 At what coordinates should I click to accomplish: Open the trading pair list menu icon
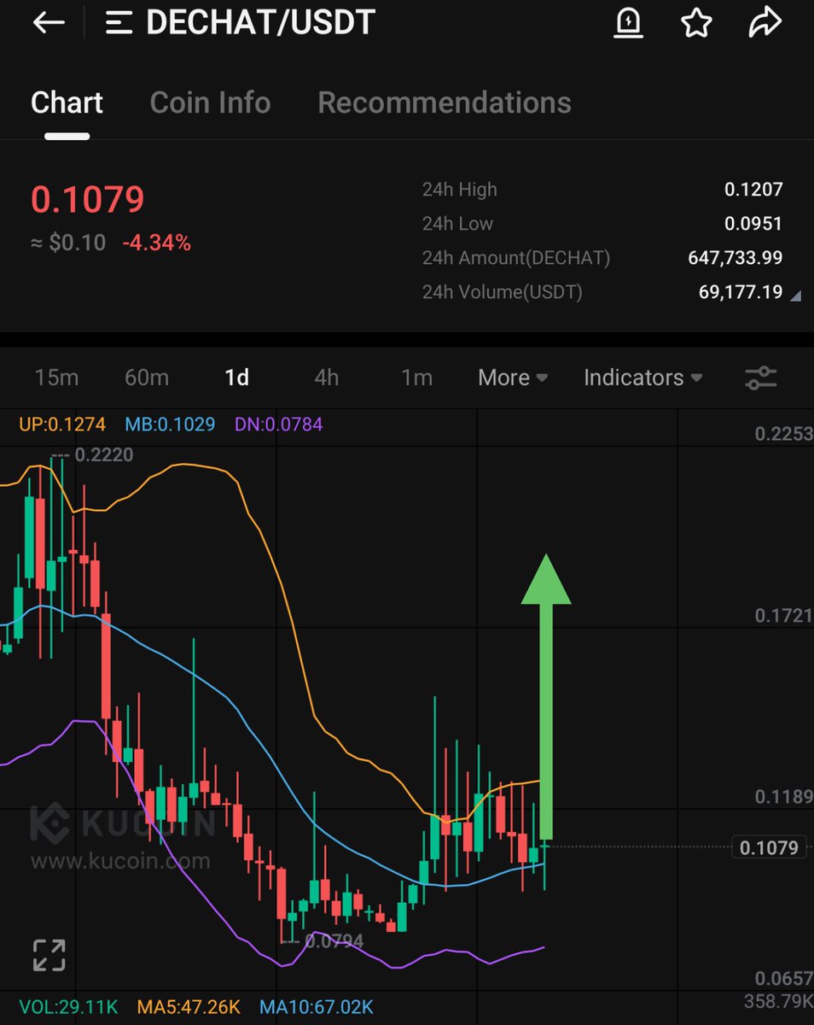(119, 23)
